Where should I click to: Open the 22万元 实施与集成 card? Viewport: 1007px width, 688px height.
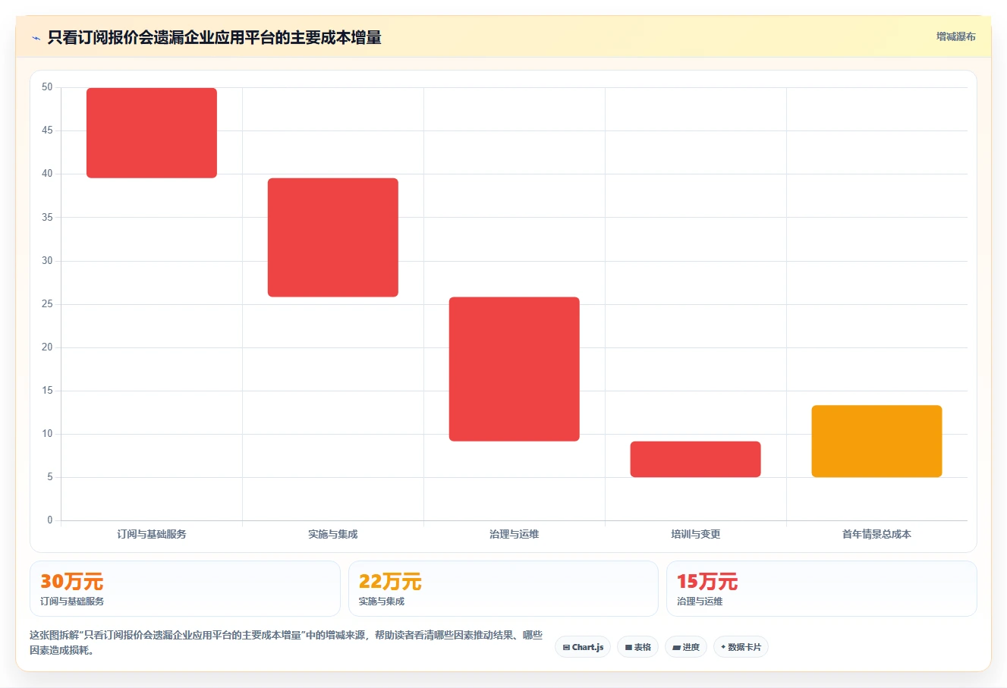point(503,589)
